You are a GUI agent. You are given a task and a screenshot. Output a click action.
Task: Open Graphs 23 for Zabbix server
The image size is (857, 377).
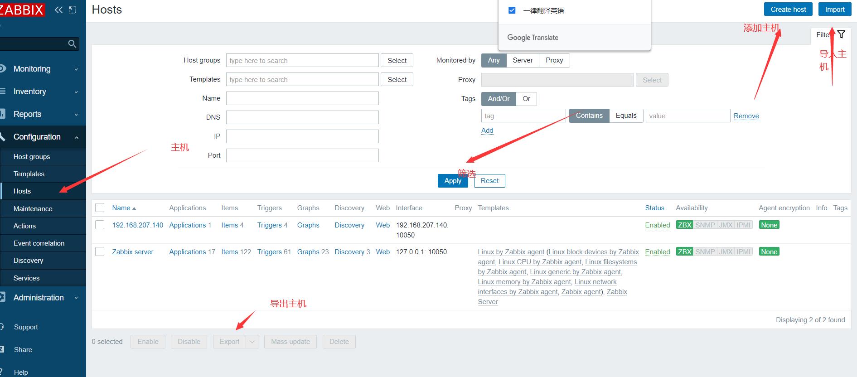(x=308, y=252)
